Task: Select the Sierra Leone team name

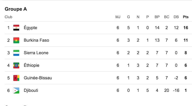Action: click(x=36, y=53)
